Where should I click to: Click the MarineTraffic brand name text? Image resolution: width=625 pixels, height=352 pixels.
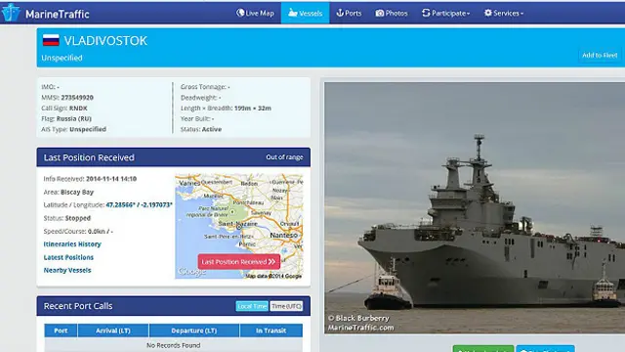pos(58,14)
